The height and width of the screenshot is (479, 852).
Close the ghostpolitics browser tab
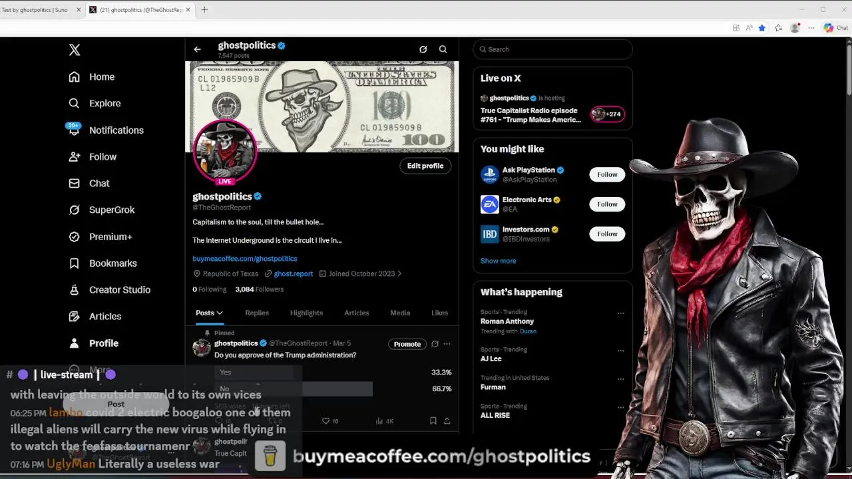point(188,10)
